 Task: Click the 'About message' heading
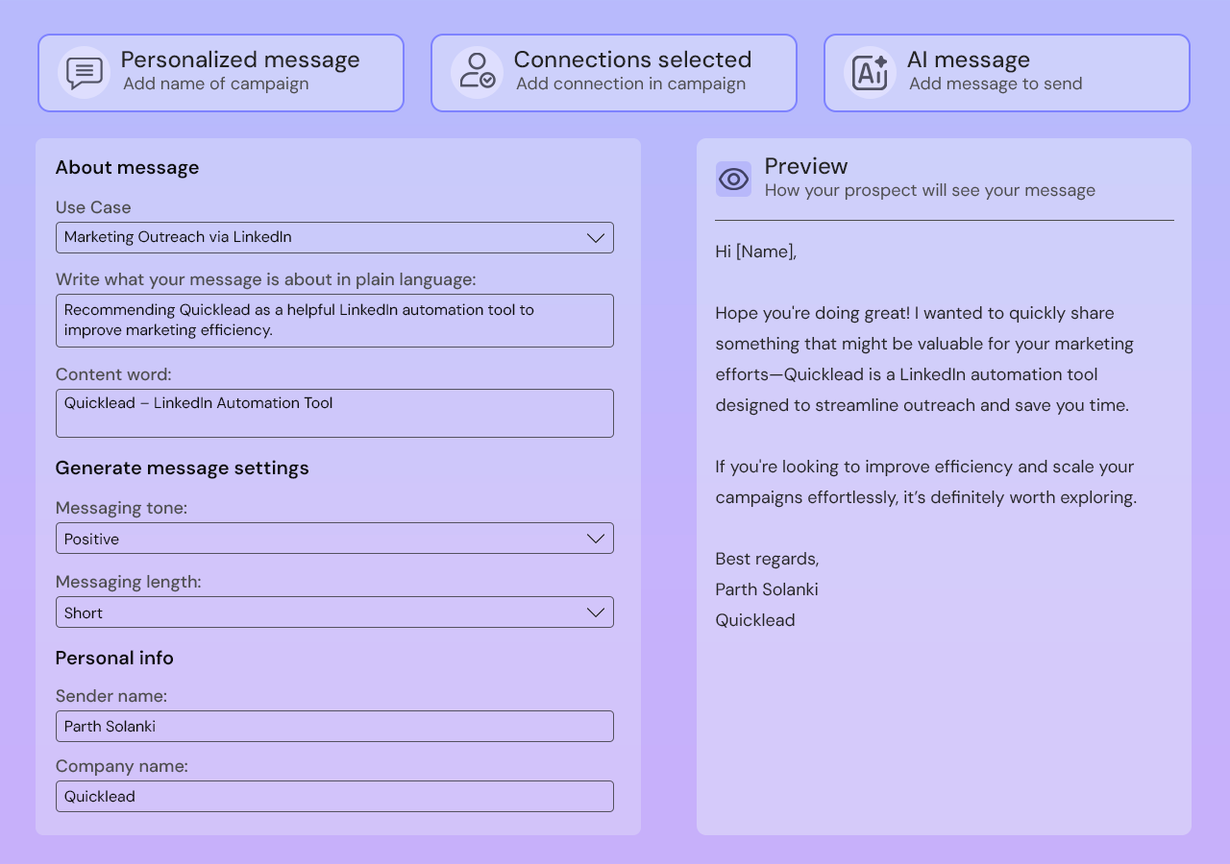tap(127, 167)
